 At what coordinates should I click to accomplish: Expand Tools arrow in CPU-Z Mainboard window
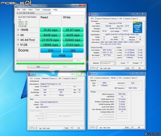click(71, 128)
